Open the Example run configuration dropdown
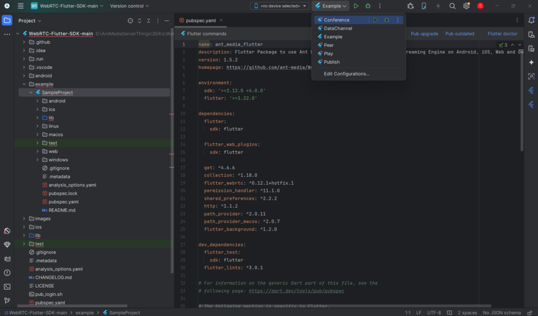 coord(330,6)
